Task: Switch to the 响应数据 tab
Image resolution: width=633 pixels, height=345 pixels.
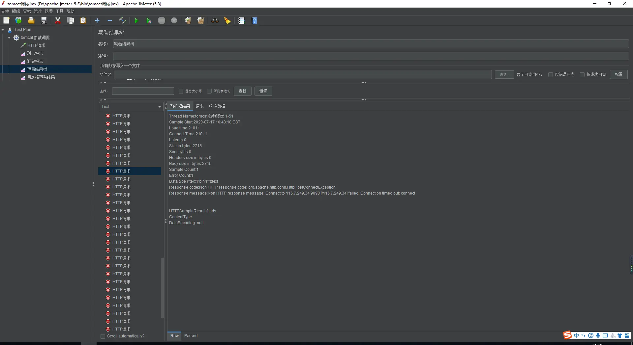Action: point(217,106)
